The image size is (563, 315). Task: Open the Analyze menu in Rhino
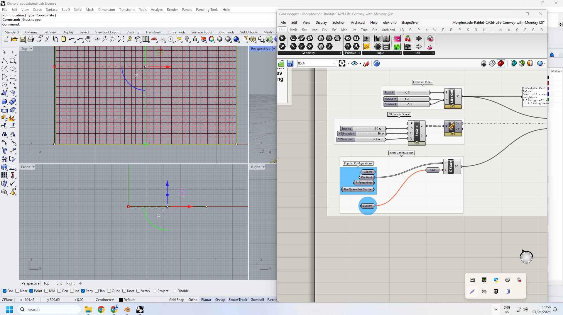157,10
